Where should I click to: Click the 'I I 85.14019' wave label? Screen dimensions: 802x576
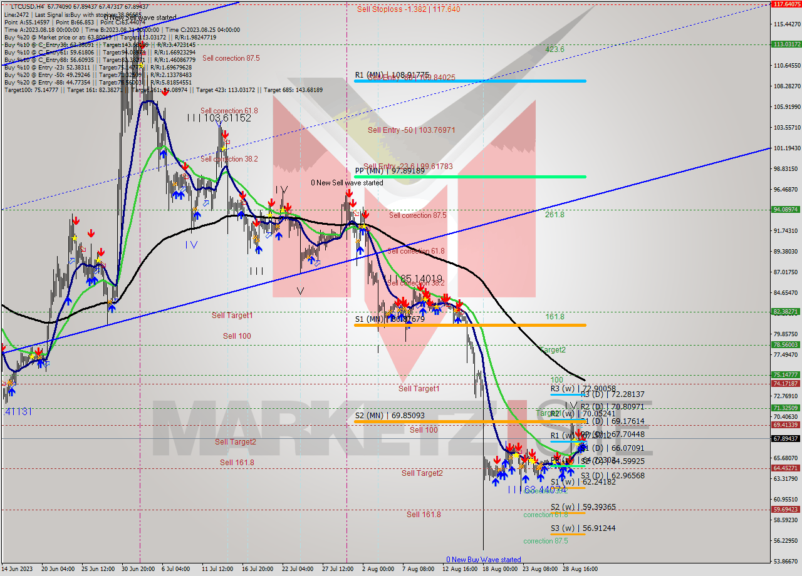413,278
